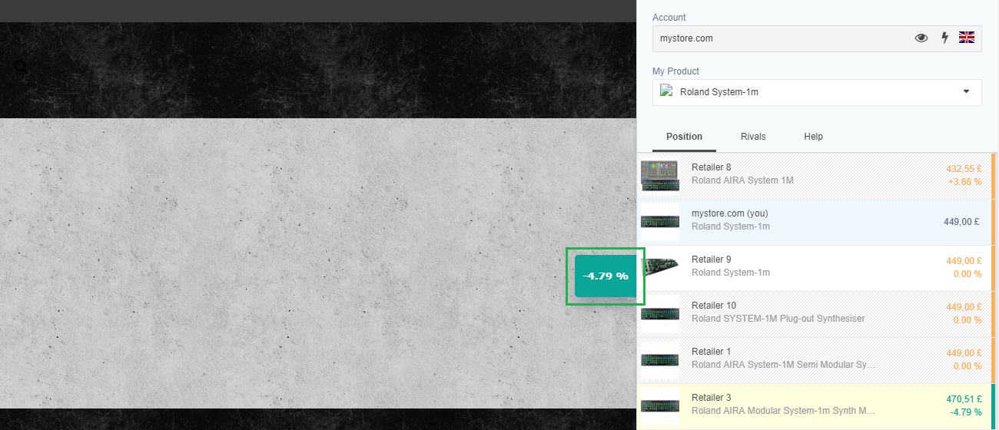999x430 pixels.
Task: Click the 432,55 £ price
Action: (964, 168)
